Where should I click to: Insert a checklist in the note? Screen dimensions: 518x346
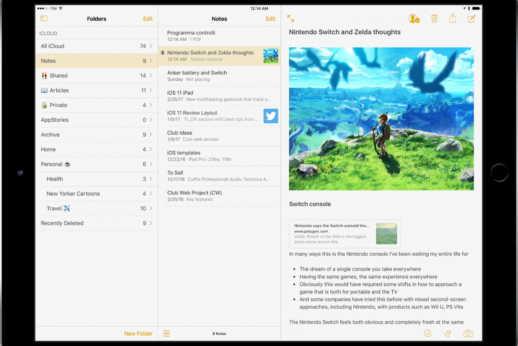427,333
